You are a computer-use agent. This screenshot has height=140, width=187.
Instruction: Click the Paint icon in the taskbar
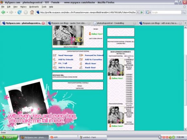click(81, 137)
